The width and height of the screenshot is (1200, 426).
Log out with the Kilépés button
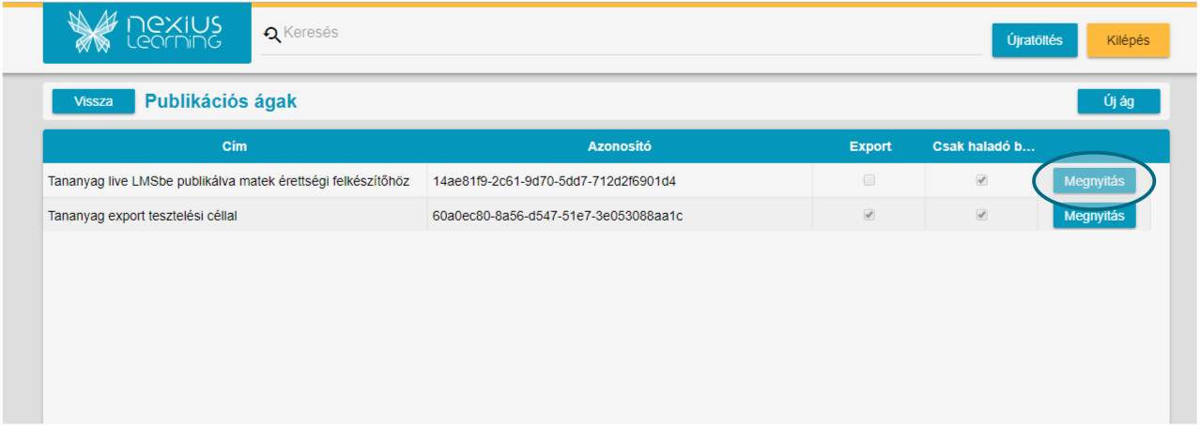[x=1128, y=40]
